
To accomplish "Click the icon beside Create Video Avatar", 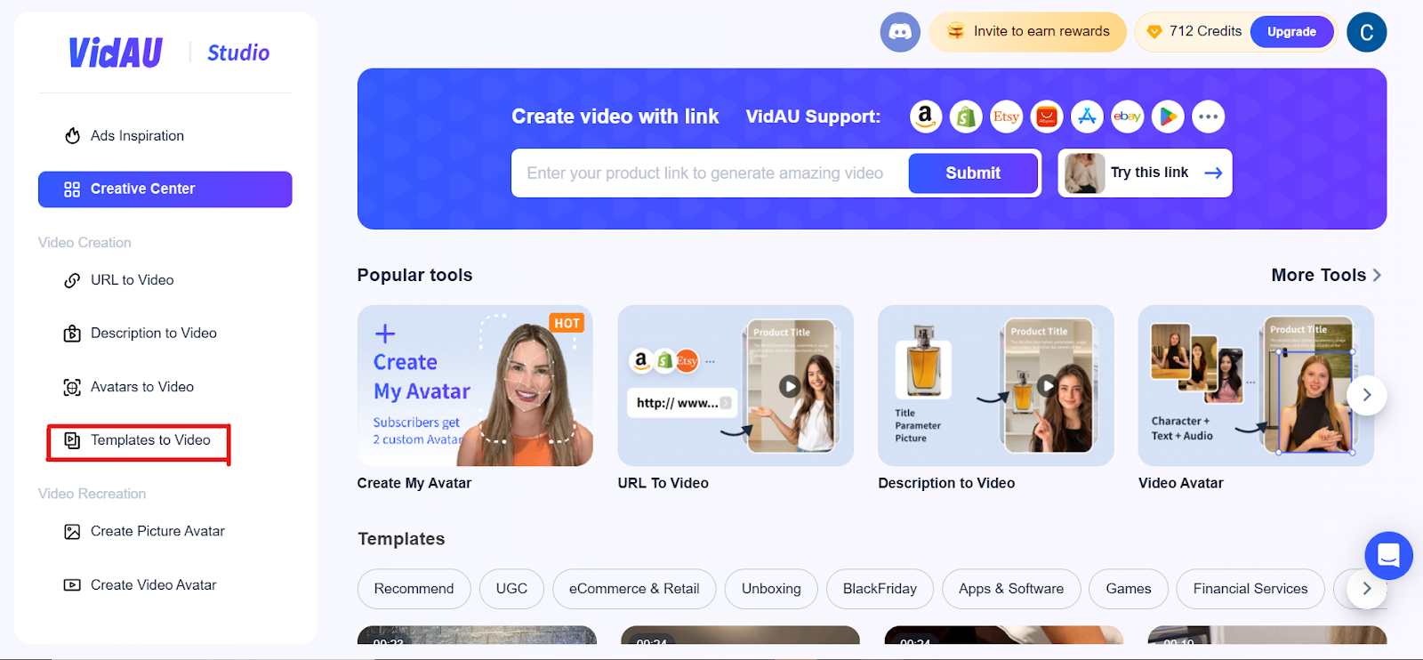I will [x=72, y=585].
